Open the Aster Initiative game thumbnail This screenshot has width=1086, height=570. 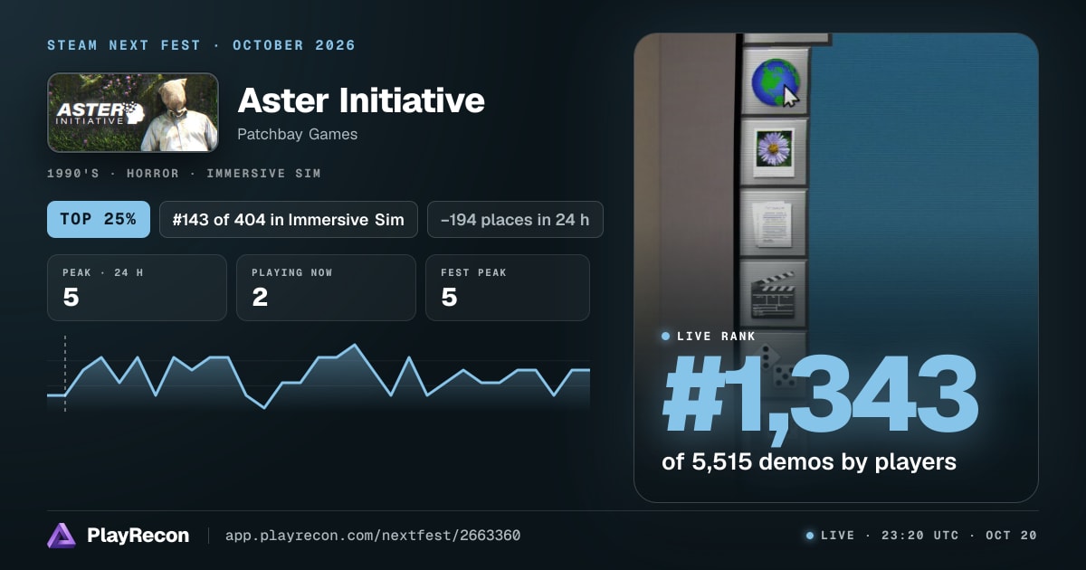132,112
